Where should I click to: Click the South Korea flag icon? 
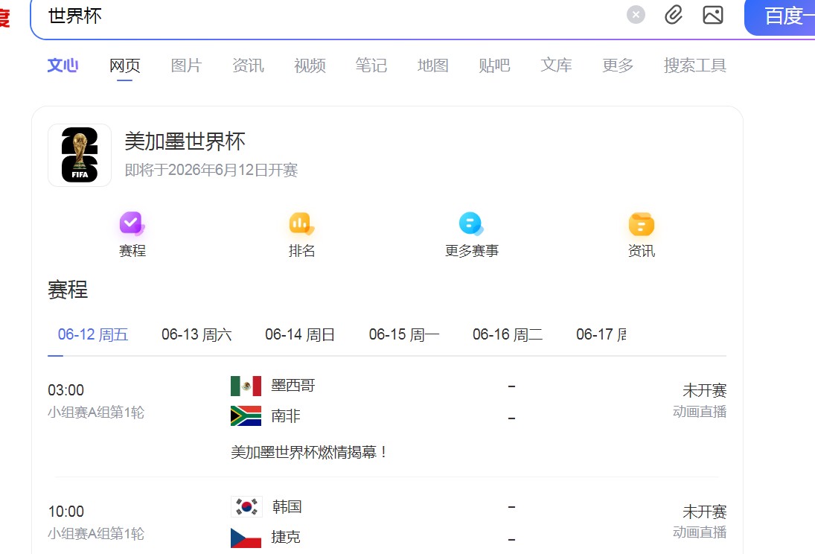coord(246,506)
